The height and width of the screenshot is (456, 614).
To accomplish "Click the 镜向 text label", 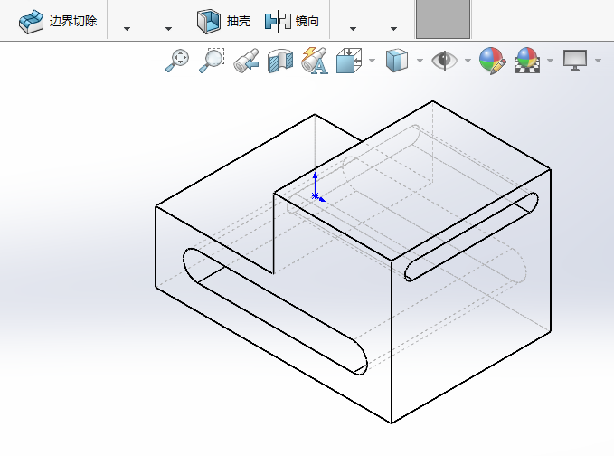I will coord(307,20).
